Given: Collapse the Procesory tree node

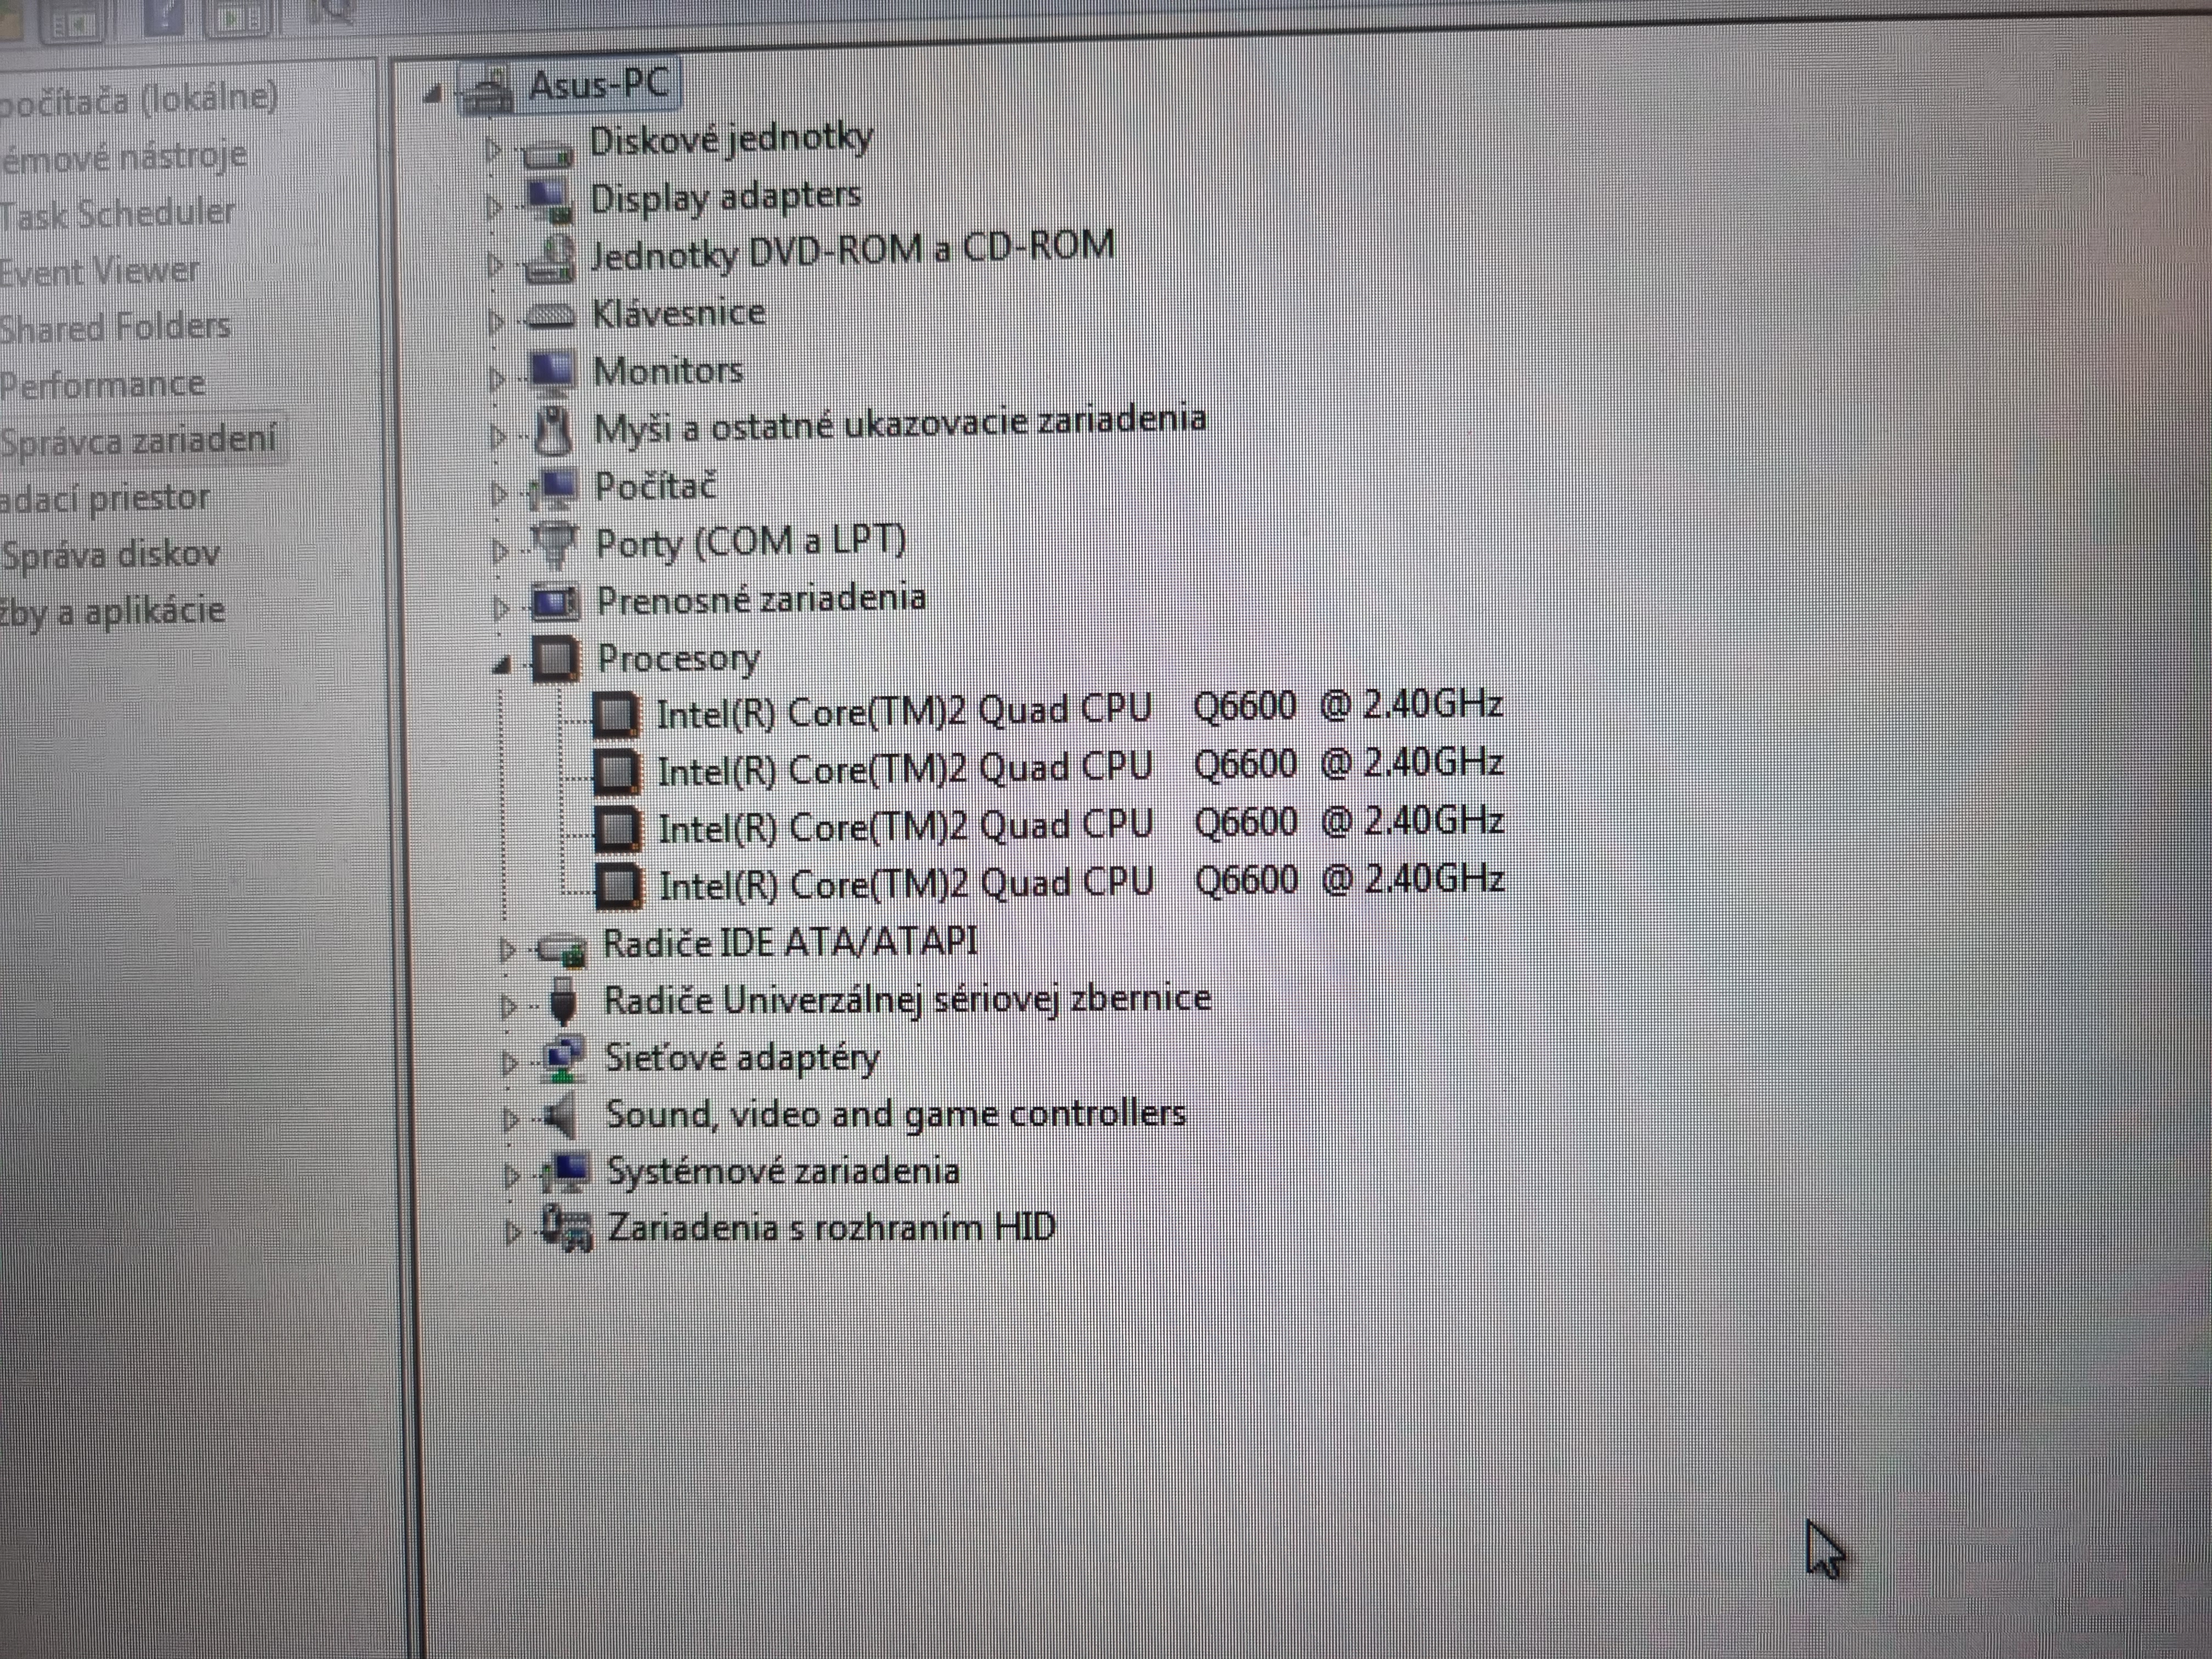Looking at the screenshot, I should click(502, 664).
